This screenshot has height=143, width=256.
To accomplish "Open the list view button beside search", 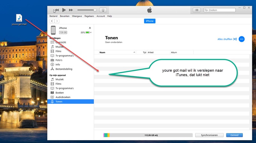I will [196, 10].
